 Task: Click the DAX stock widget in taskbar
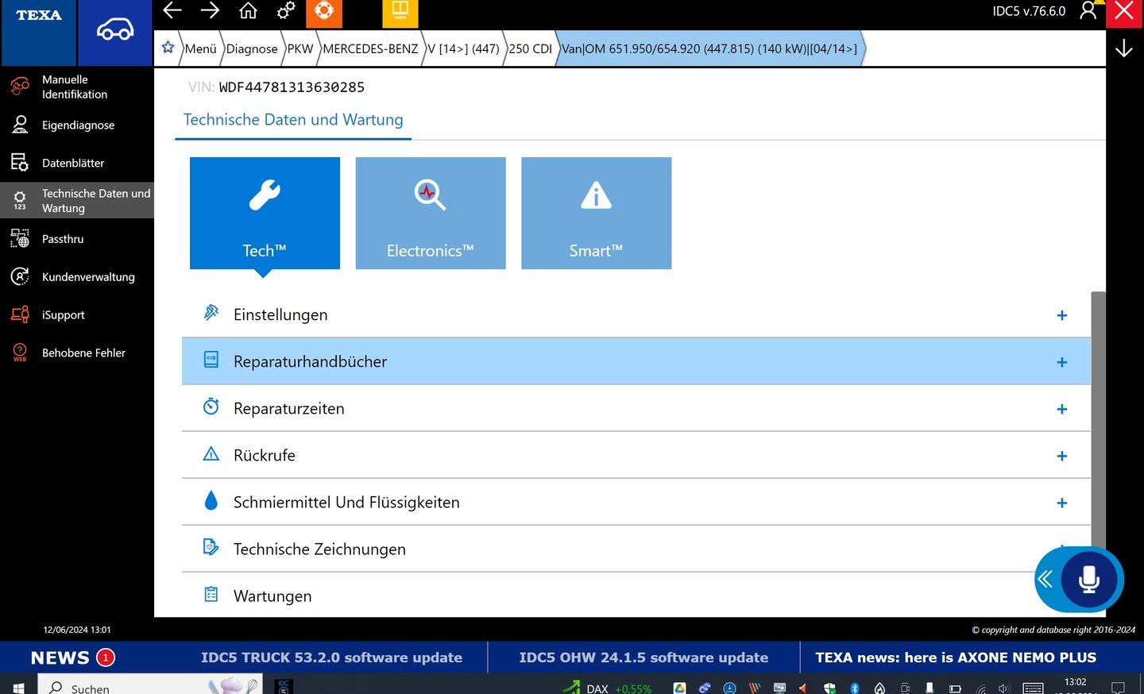pos(609,688)
